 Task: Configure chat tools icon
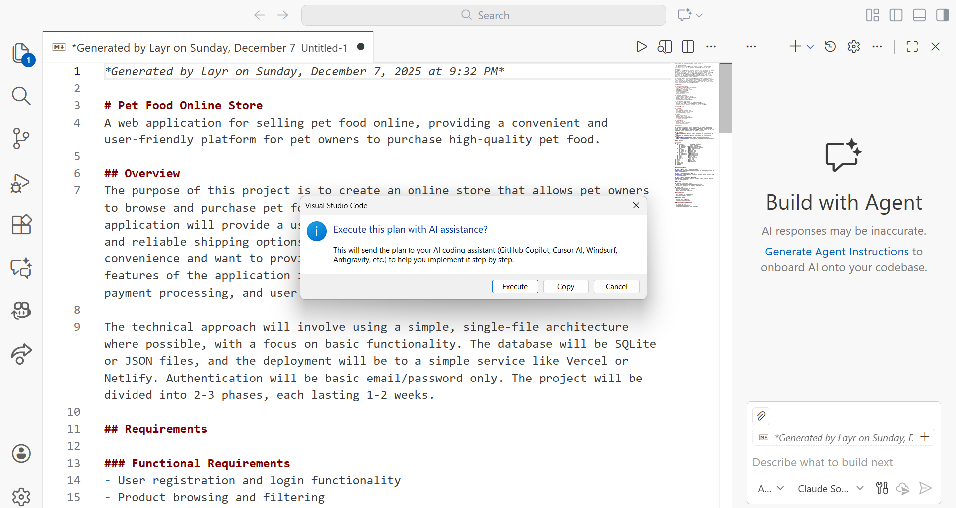point(882,488)
